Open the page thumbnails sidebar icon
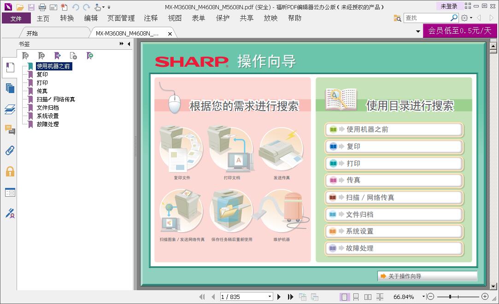The image size is (499, 304). 10,88
